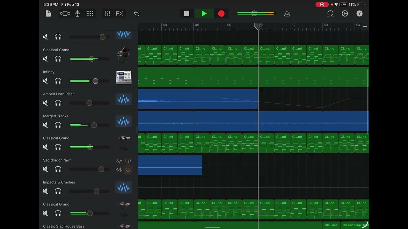Select the "Classic Slap House Bass" track name
This screenshot has width=408, height=229.
coord(64,226)
